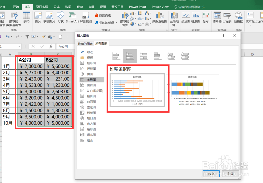Click the undo arrow in quick access toolbar
The image size is (263, 183).
(8, 36)
